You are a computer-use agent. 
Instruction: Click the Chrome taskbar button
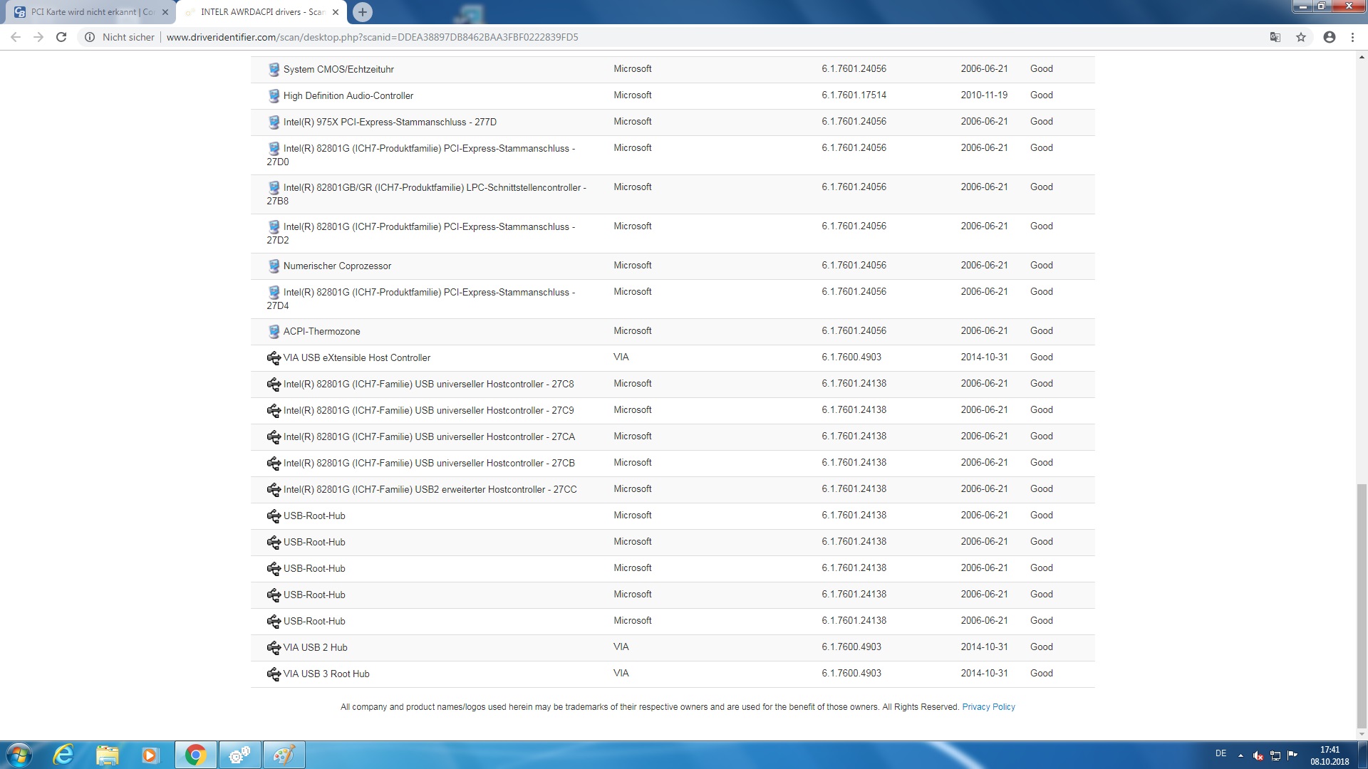pyautogui.click(x=195, y=755)
